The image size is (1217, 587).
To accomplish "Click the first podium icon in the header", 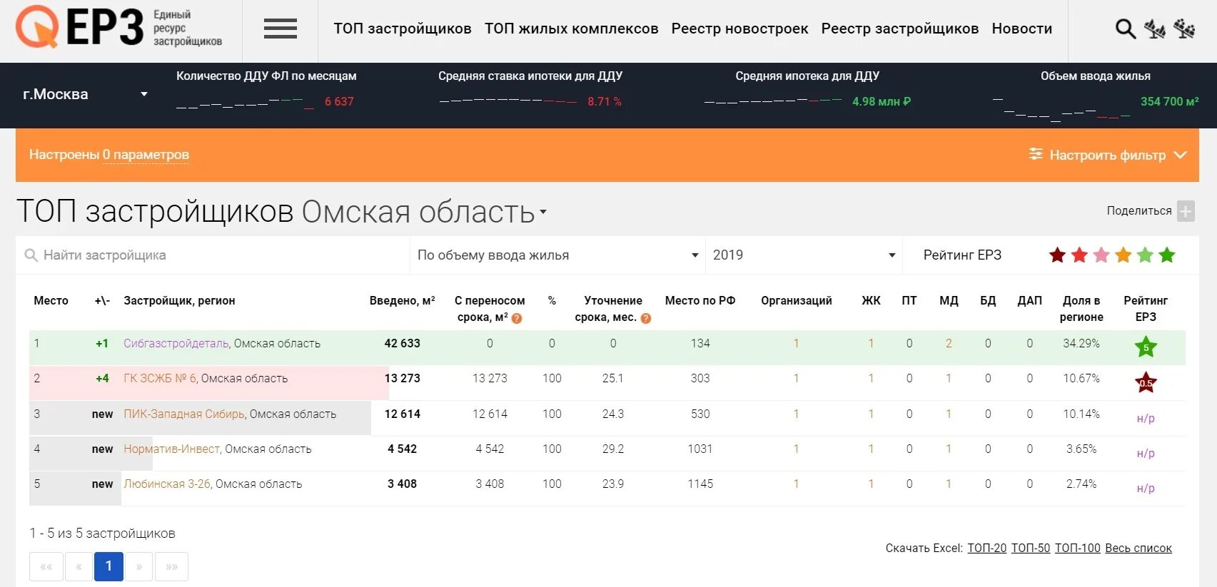I will [1154, 29].
